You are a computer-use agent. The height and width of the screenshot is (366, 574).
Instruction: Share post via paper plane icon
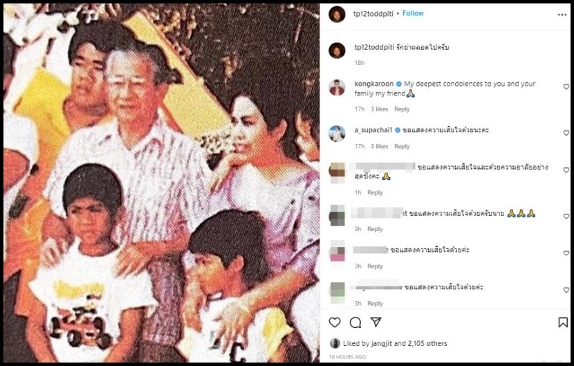point(376,322)
